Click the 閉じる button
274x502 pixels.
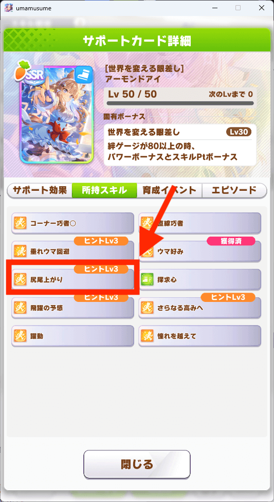pyautogui.click(x=137, y=464)
